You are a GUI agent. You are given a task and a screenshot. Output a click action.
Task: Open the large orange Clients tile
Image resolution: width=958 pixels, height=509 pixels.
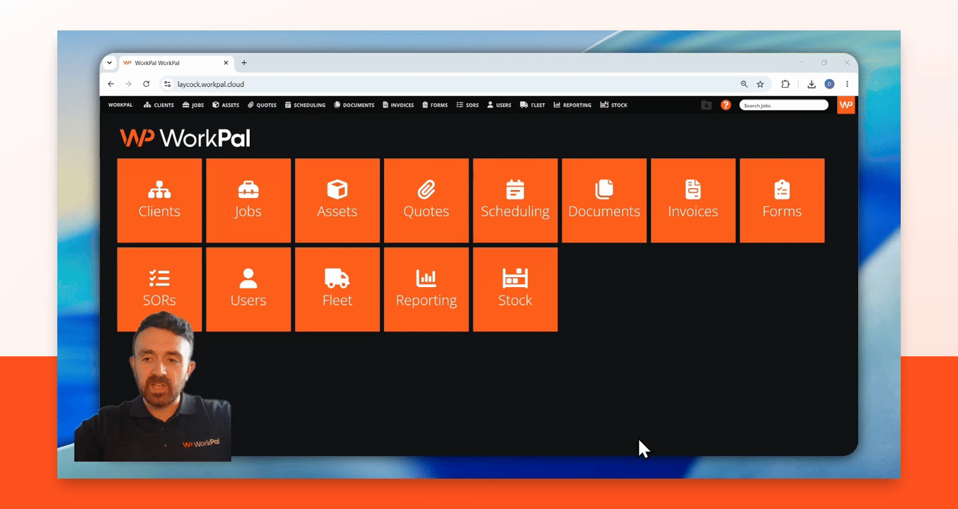pos(159,201)
